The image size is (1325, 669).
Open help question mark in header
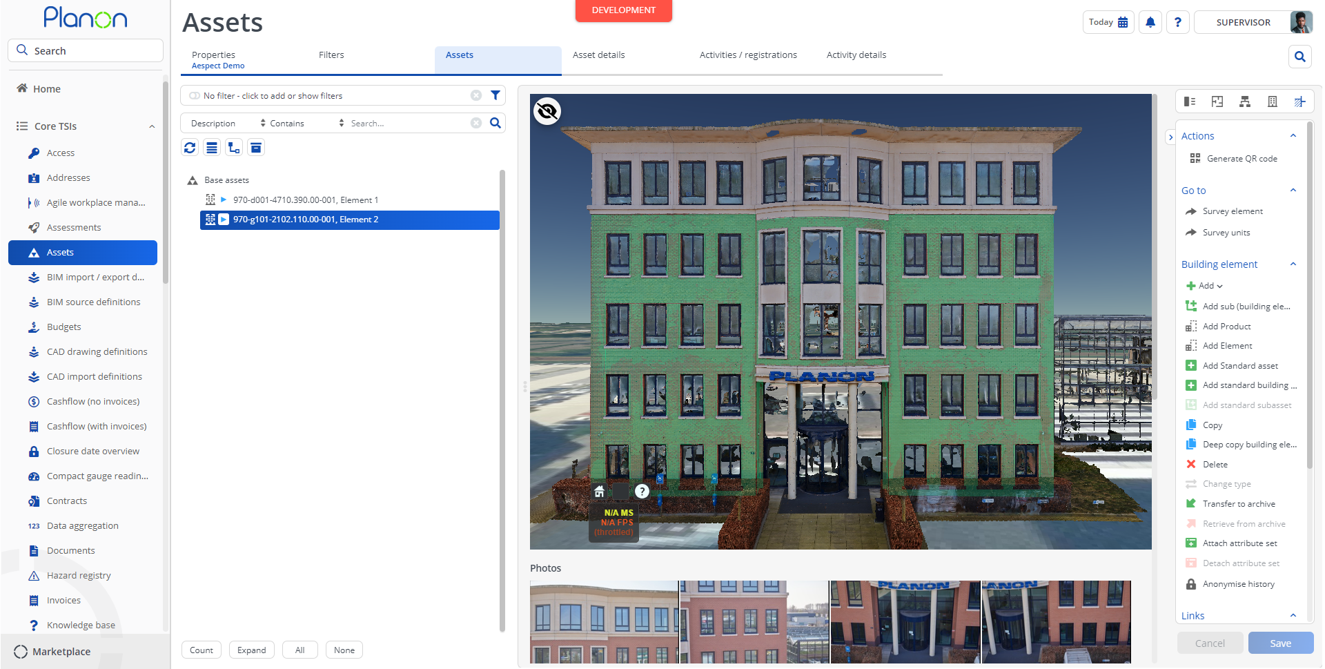pos(1178,22)
